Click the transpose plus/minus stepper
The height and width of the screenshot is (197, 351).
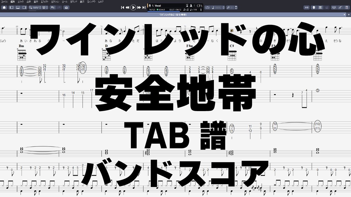[x=236, y=8]
